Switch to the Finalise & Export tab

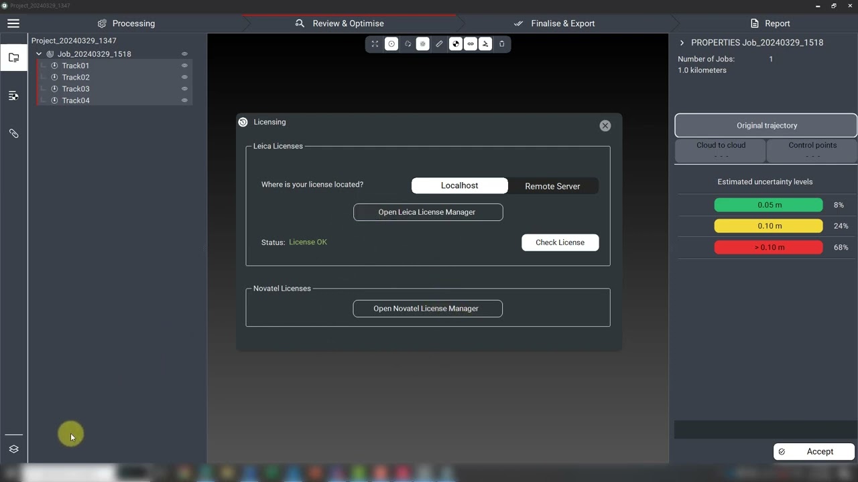tap(554, 23)
